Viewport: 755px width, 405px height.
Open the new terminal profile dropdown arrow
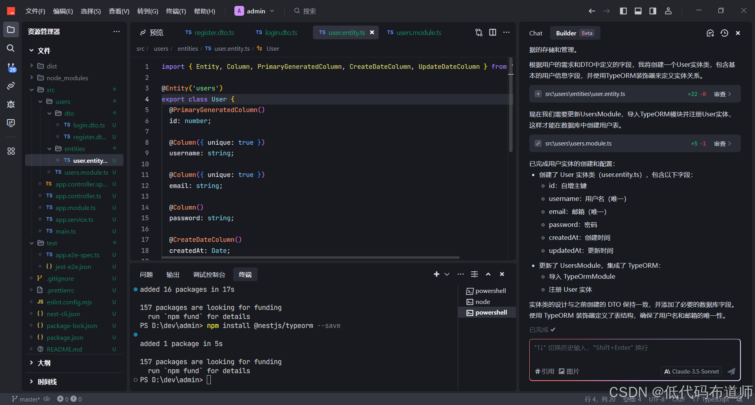(x=447, y=274)
